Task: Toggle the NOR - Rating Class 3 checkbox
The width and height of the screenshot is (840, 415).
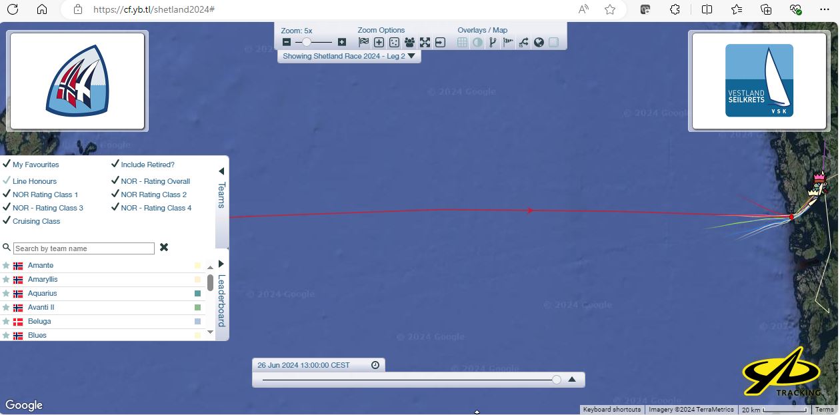Action: [x=7, y=207]
